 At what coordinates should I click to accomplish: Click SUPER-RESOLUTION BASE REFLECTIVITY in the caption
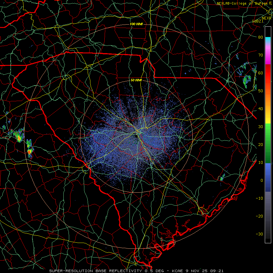(x=96, y=271)
